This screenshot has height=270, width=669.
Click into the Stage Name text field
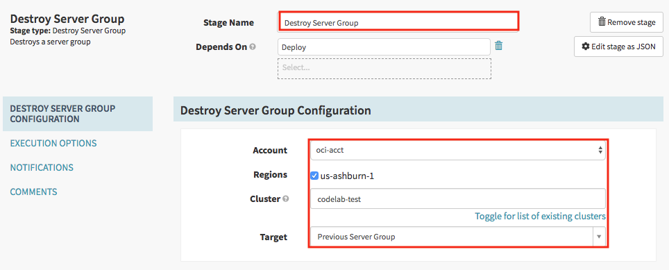tap(398, 23)
